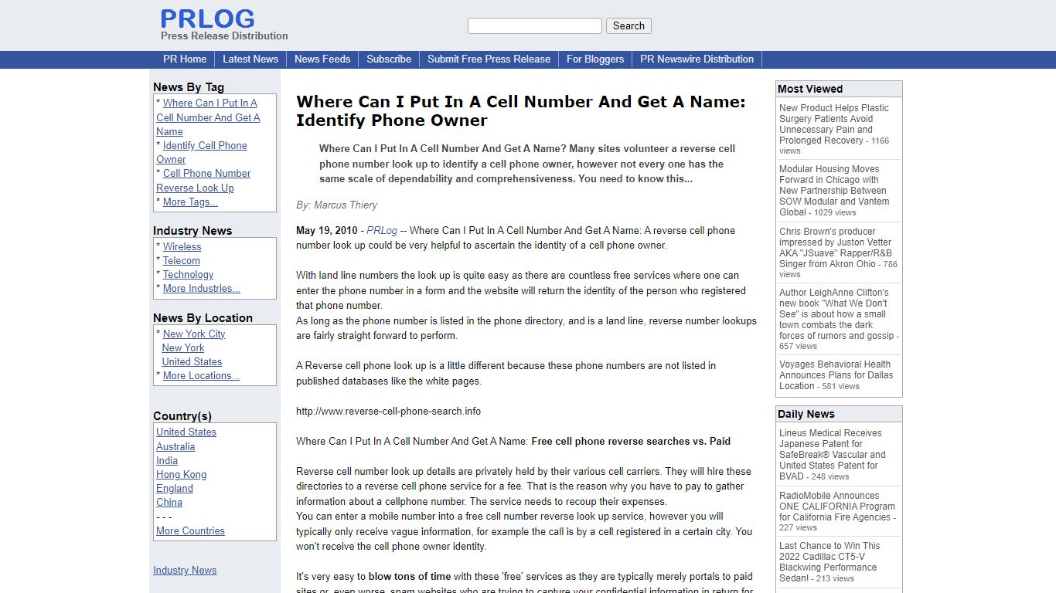Click the More Tags... link
The image size is (1056, 593).
[190, 202]
